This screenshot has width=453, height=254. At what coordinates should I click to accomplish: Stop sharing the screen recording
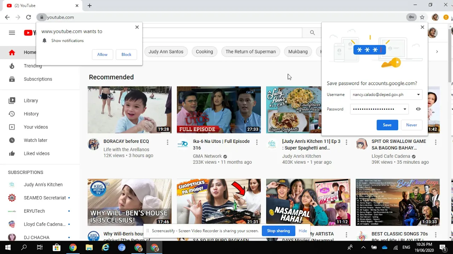pyautogui.click(x=278, y=231)
